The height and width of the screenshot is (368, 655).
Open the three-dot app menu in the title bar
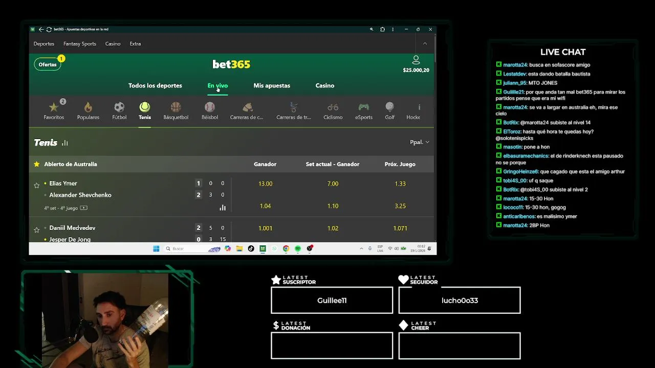pos(393,29)
